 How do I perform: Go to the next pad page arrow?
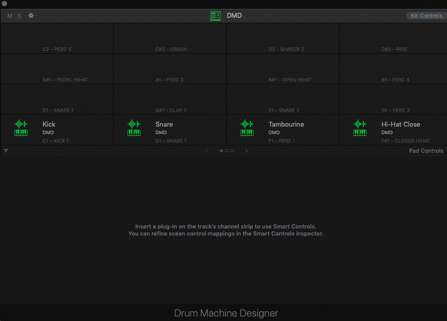click(246, 151)
